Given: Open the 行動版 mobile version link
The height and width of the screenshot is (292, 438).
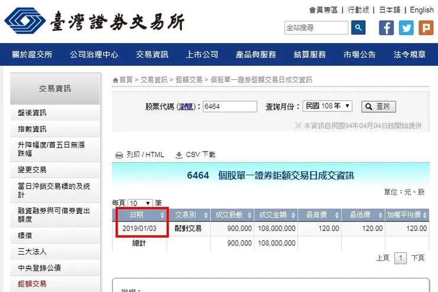Looking at the screenshot, I should pyautogui.click(x=358, y=10).
